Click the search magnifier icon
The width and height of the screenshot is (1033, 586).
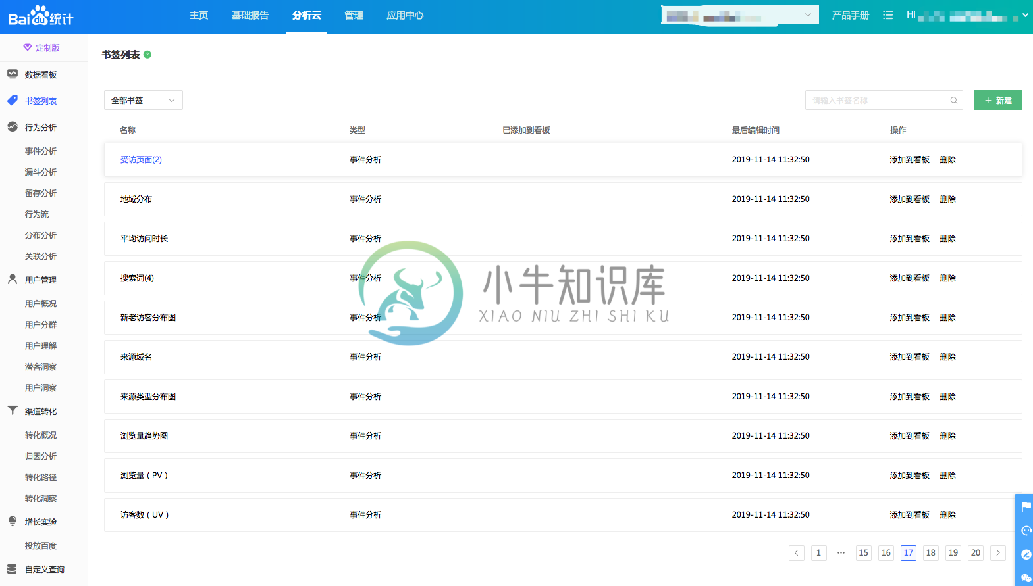pyautogui.click(x=954, y=100)
